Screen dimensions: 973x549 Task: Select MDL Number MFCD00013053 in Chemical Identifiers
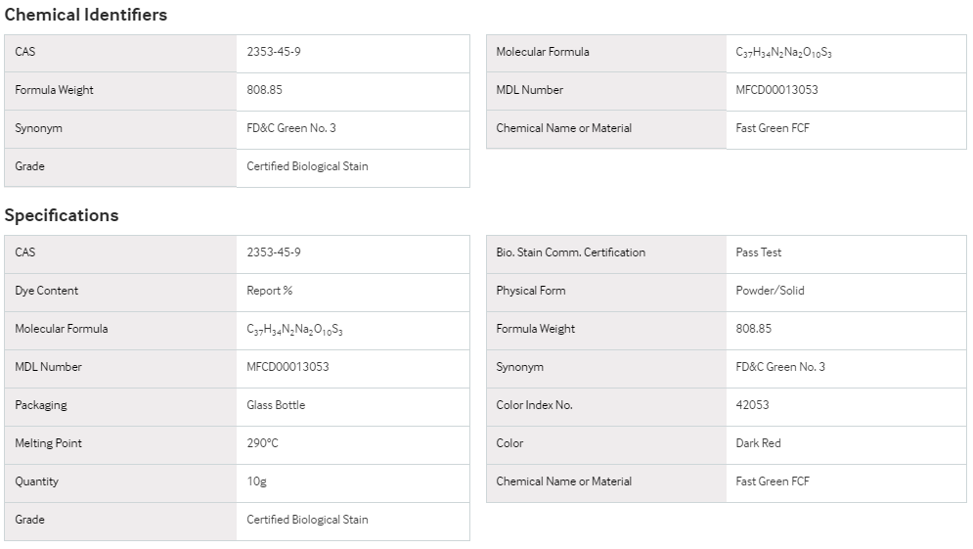pyautogui.click(x=776, y=89)
